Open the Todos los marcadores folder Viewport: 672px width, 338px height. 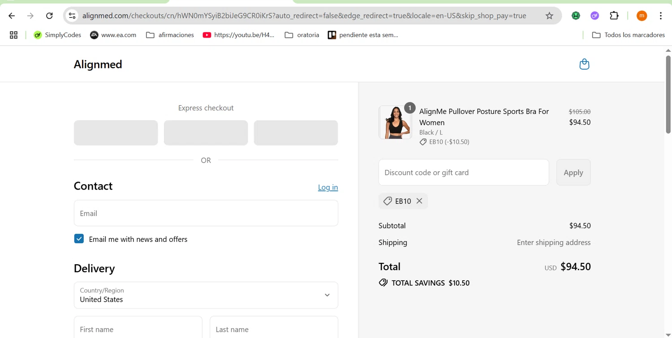(x=628, y=35)
